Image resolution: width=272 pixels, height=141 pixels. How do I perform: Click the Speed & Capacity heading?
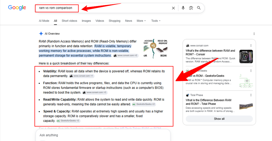point(57,111)
